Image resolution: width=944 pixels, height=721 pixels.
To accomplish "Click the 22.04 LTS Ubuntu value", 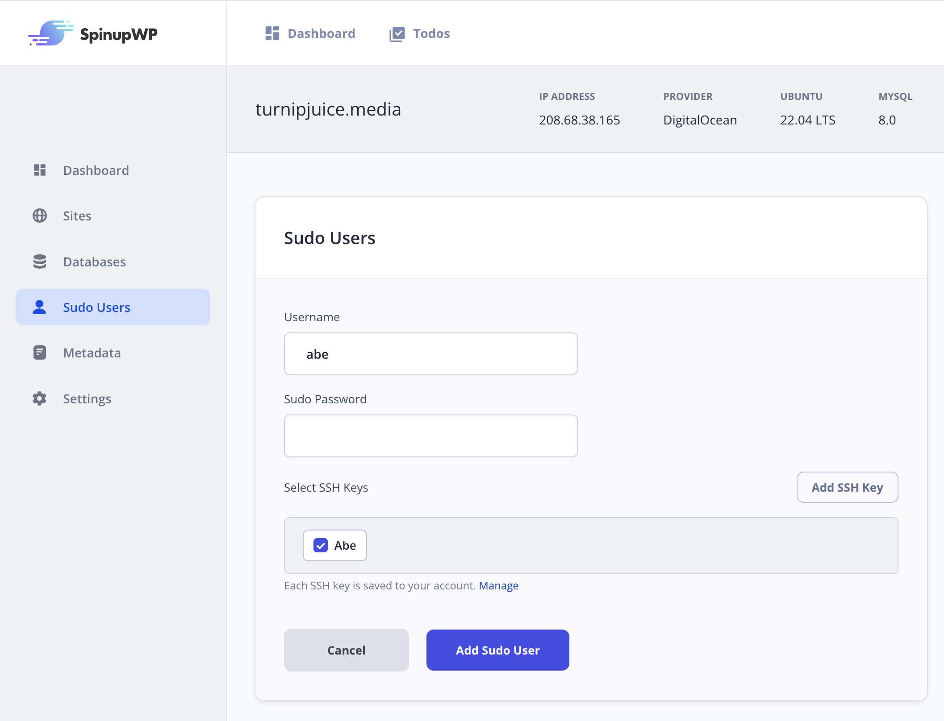I will click(x=808, y=120).
